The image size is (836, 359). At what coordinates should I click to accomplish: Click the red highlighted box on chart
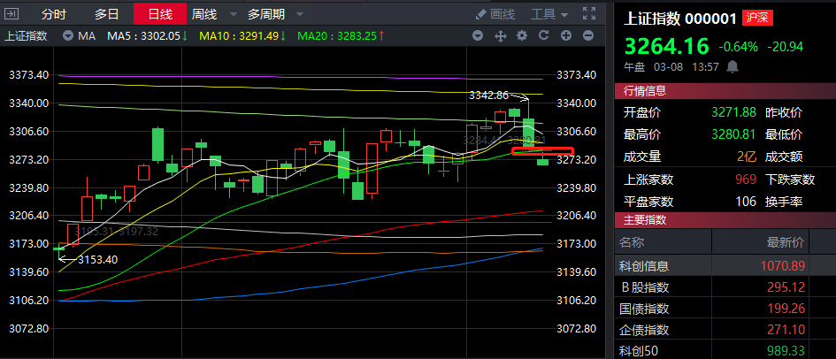coord(542,151)
